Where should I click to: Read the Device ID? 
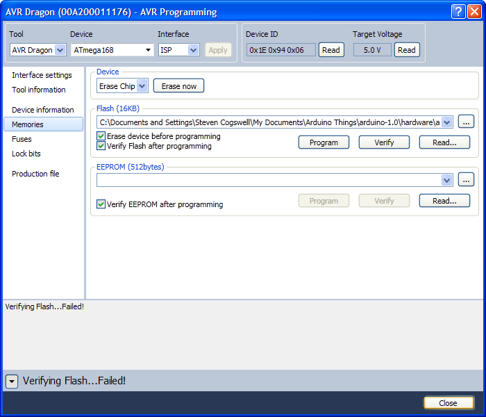pos(331,50)
